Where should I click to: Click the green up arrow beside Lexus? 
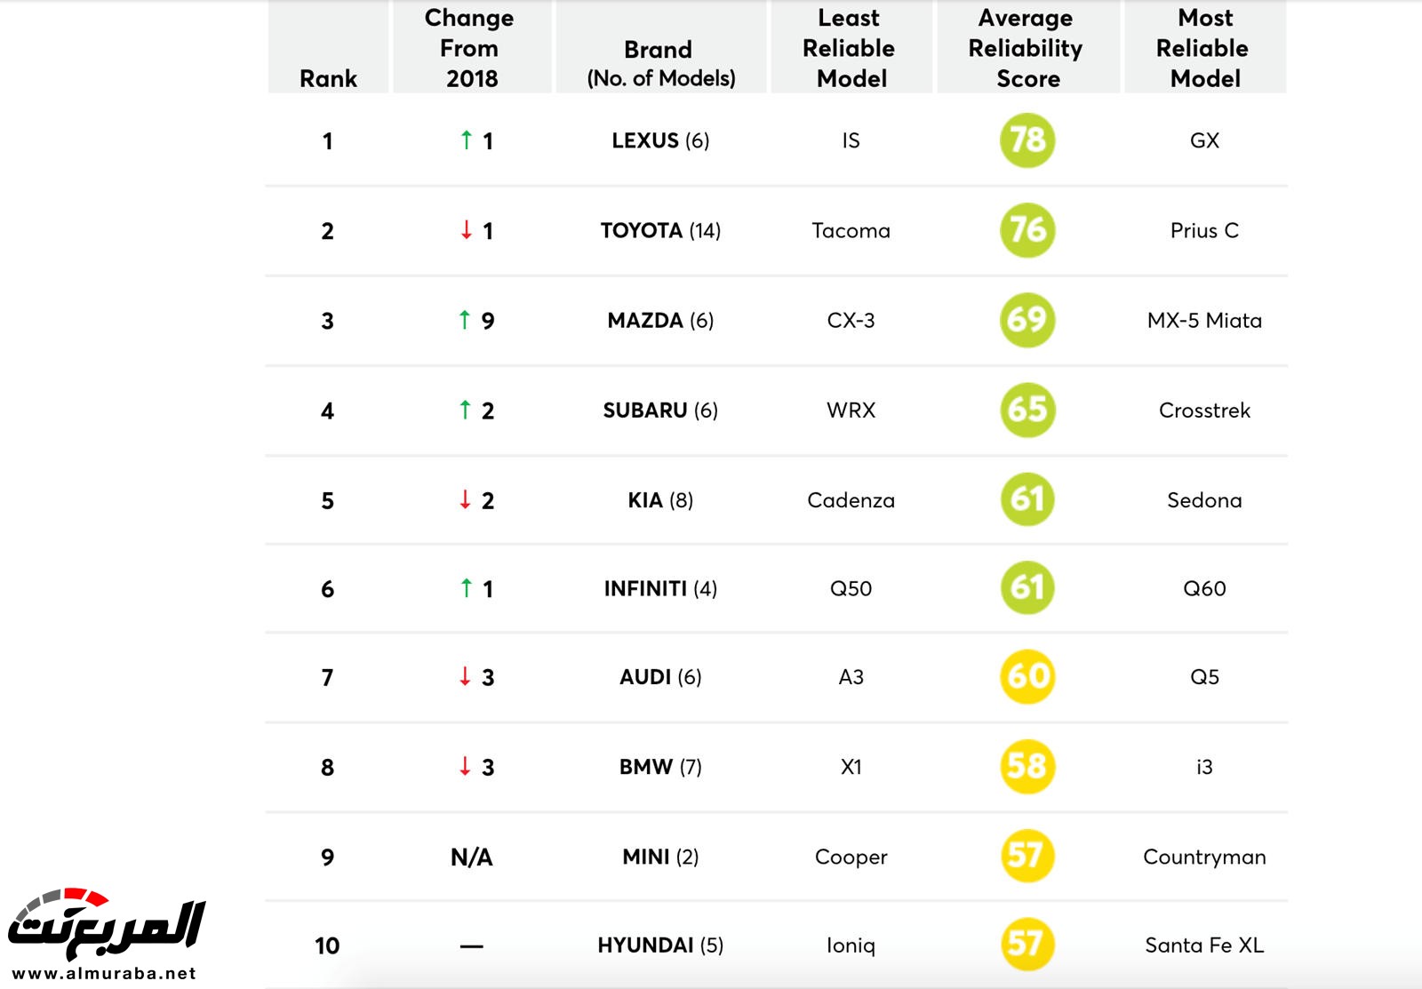[x=466, y=140]
